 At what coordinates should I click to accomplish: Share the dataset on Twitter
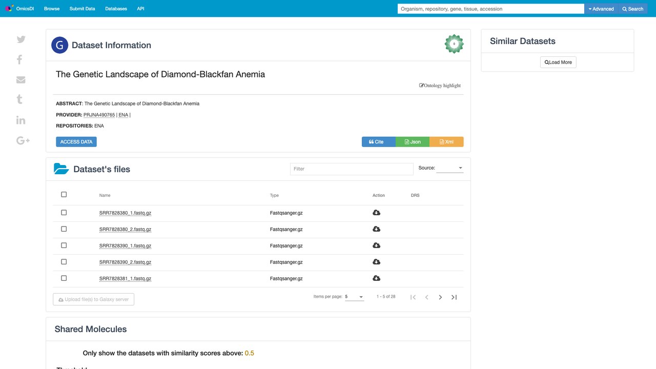pyautogui.click(x=21, y=39)
